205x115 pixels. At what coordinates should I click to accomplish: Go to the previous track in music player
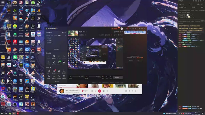click(95, 91)
